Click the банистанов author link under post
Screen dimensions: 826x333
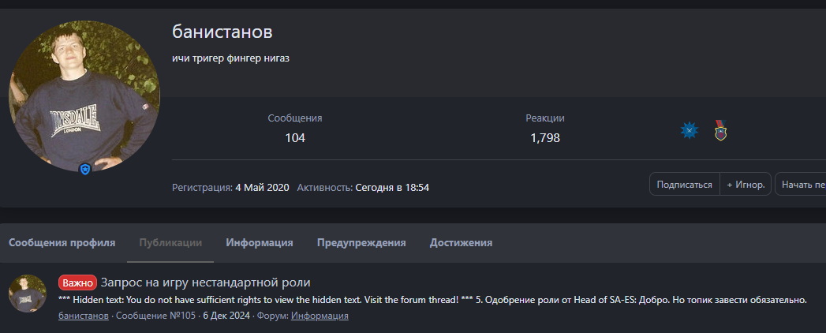(x=84, y=316)
